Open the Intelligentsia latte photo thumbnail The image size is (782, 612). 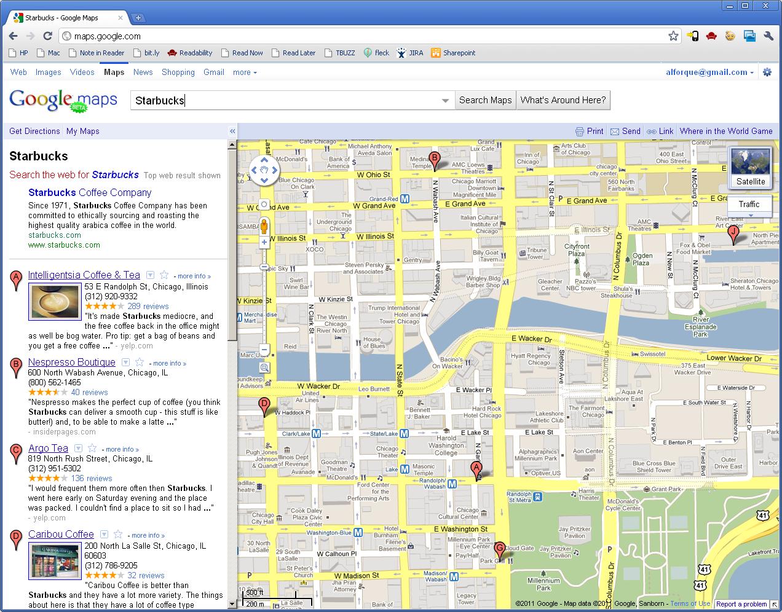[55, 302]
